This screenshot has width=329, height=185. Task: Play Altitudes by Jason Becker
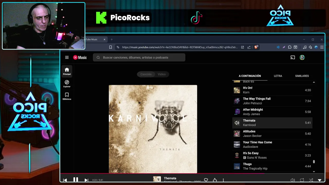(x=272, y=134)
